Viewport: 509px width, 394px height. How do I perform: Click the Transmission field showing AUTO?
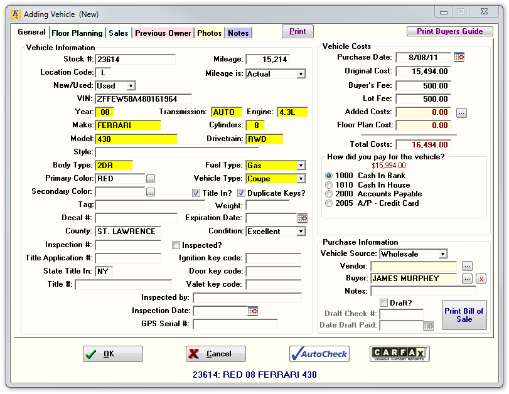pos(227,112)
